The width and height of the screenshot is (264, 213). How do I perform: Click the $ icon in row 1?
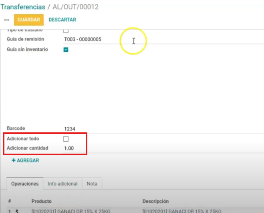coord(17,211)
